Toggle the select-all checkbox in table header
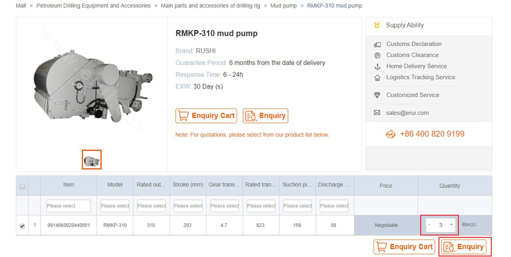Viewport: 511px width, 257px height. [x=22, y=187]
